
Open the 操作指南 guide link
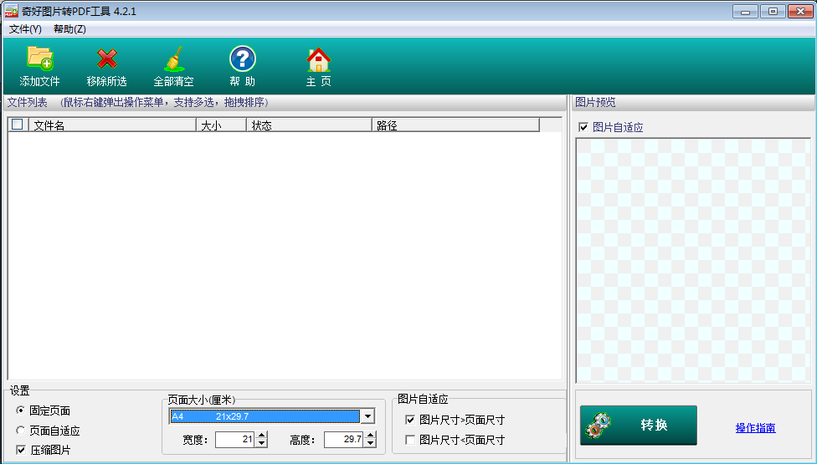point(755,428)
